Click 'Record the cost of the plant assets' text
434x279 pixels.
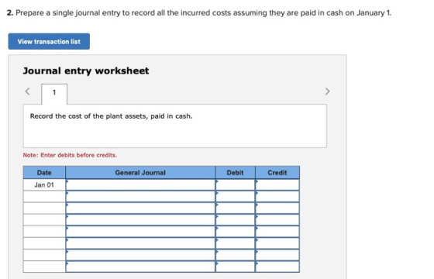[111, 116]
